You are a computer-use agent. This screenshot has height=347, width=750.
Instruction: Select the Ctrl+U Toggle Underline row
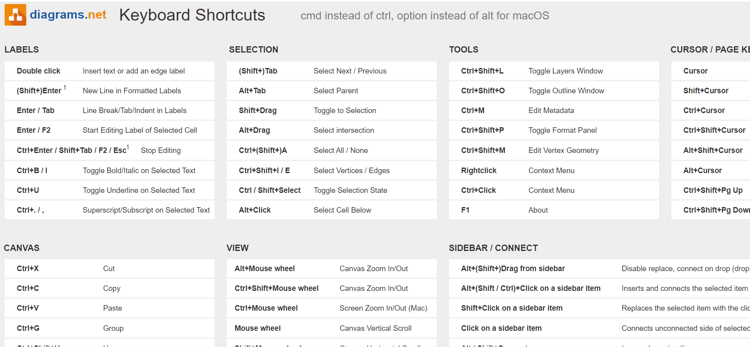point(109,190)
